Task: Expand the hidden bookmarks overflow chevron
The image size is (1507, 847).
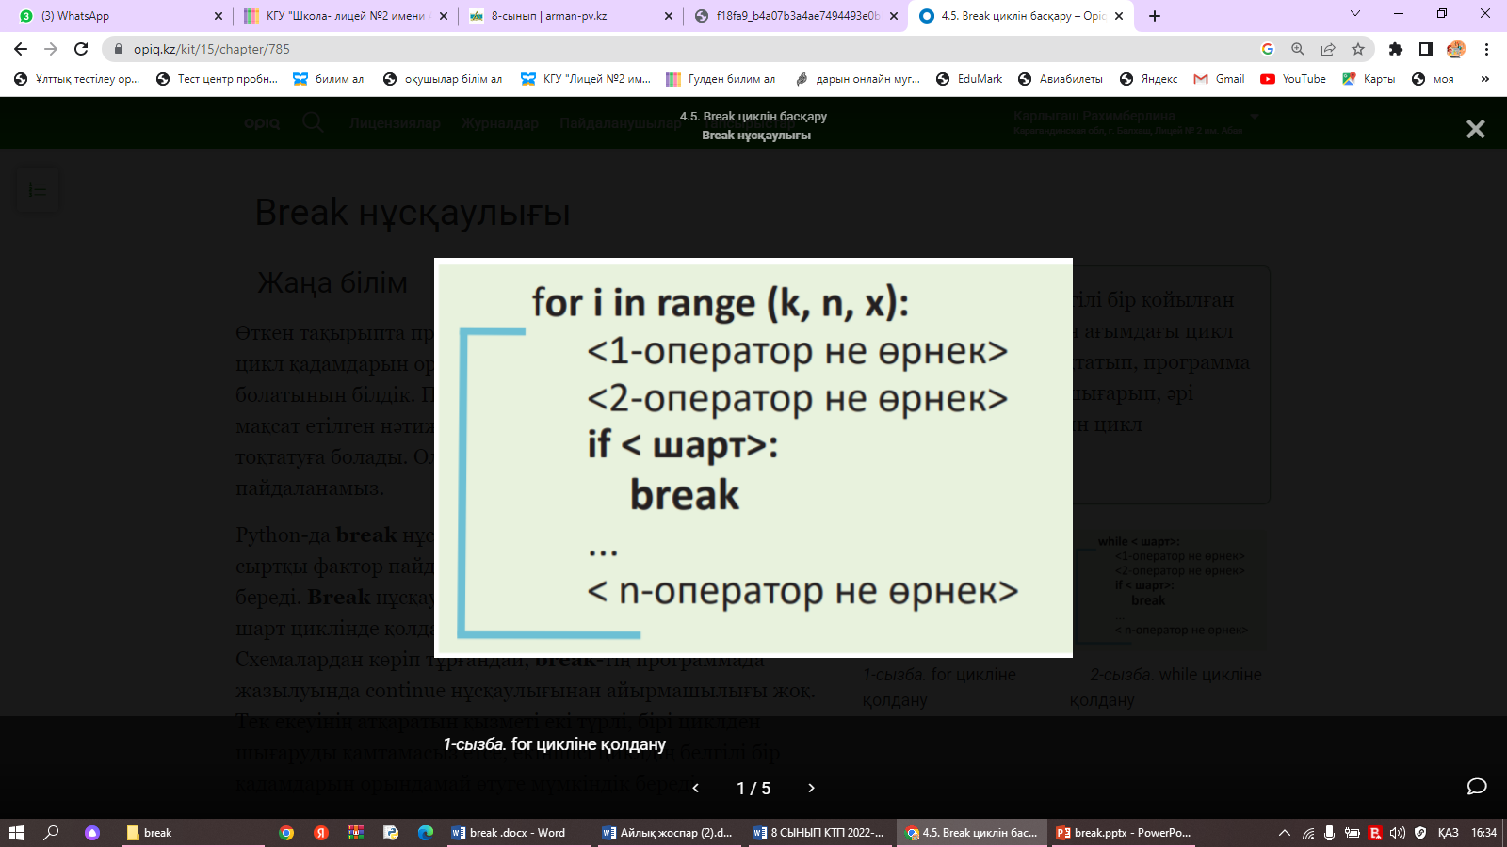Action: [1485, 79]
